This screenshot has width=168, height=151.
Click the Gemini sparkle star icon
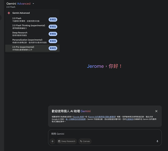click(x=9, y=13)
